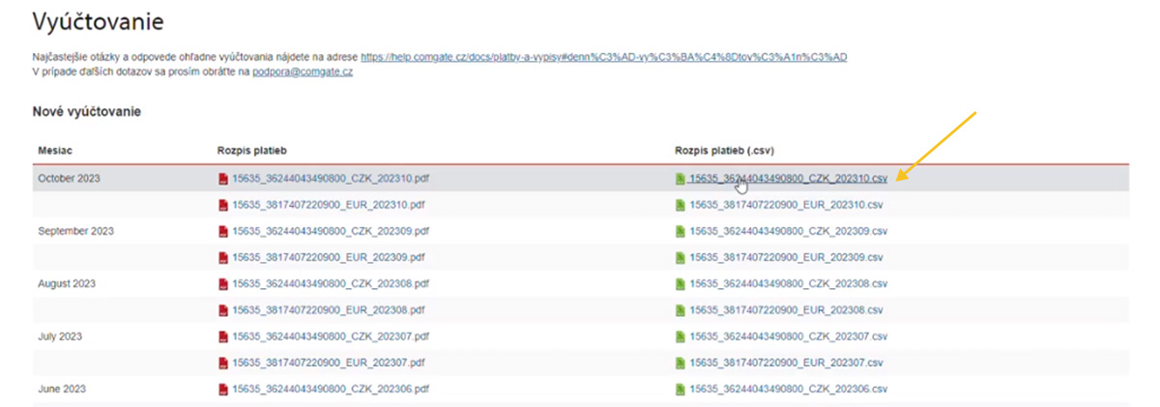Click CSV icon for CZK_202306.csv
Viewport: 1160px width, 407px height.
681,388
